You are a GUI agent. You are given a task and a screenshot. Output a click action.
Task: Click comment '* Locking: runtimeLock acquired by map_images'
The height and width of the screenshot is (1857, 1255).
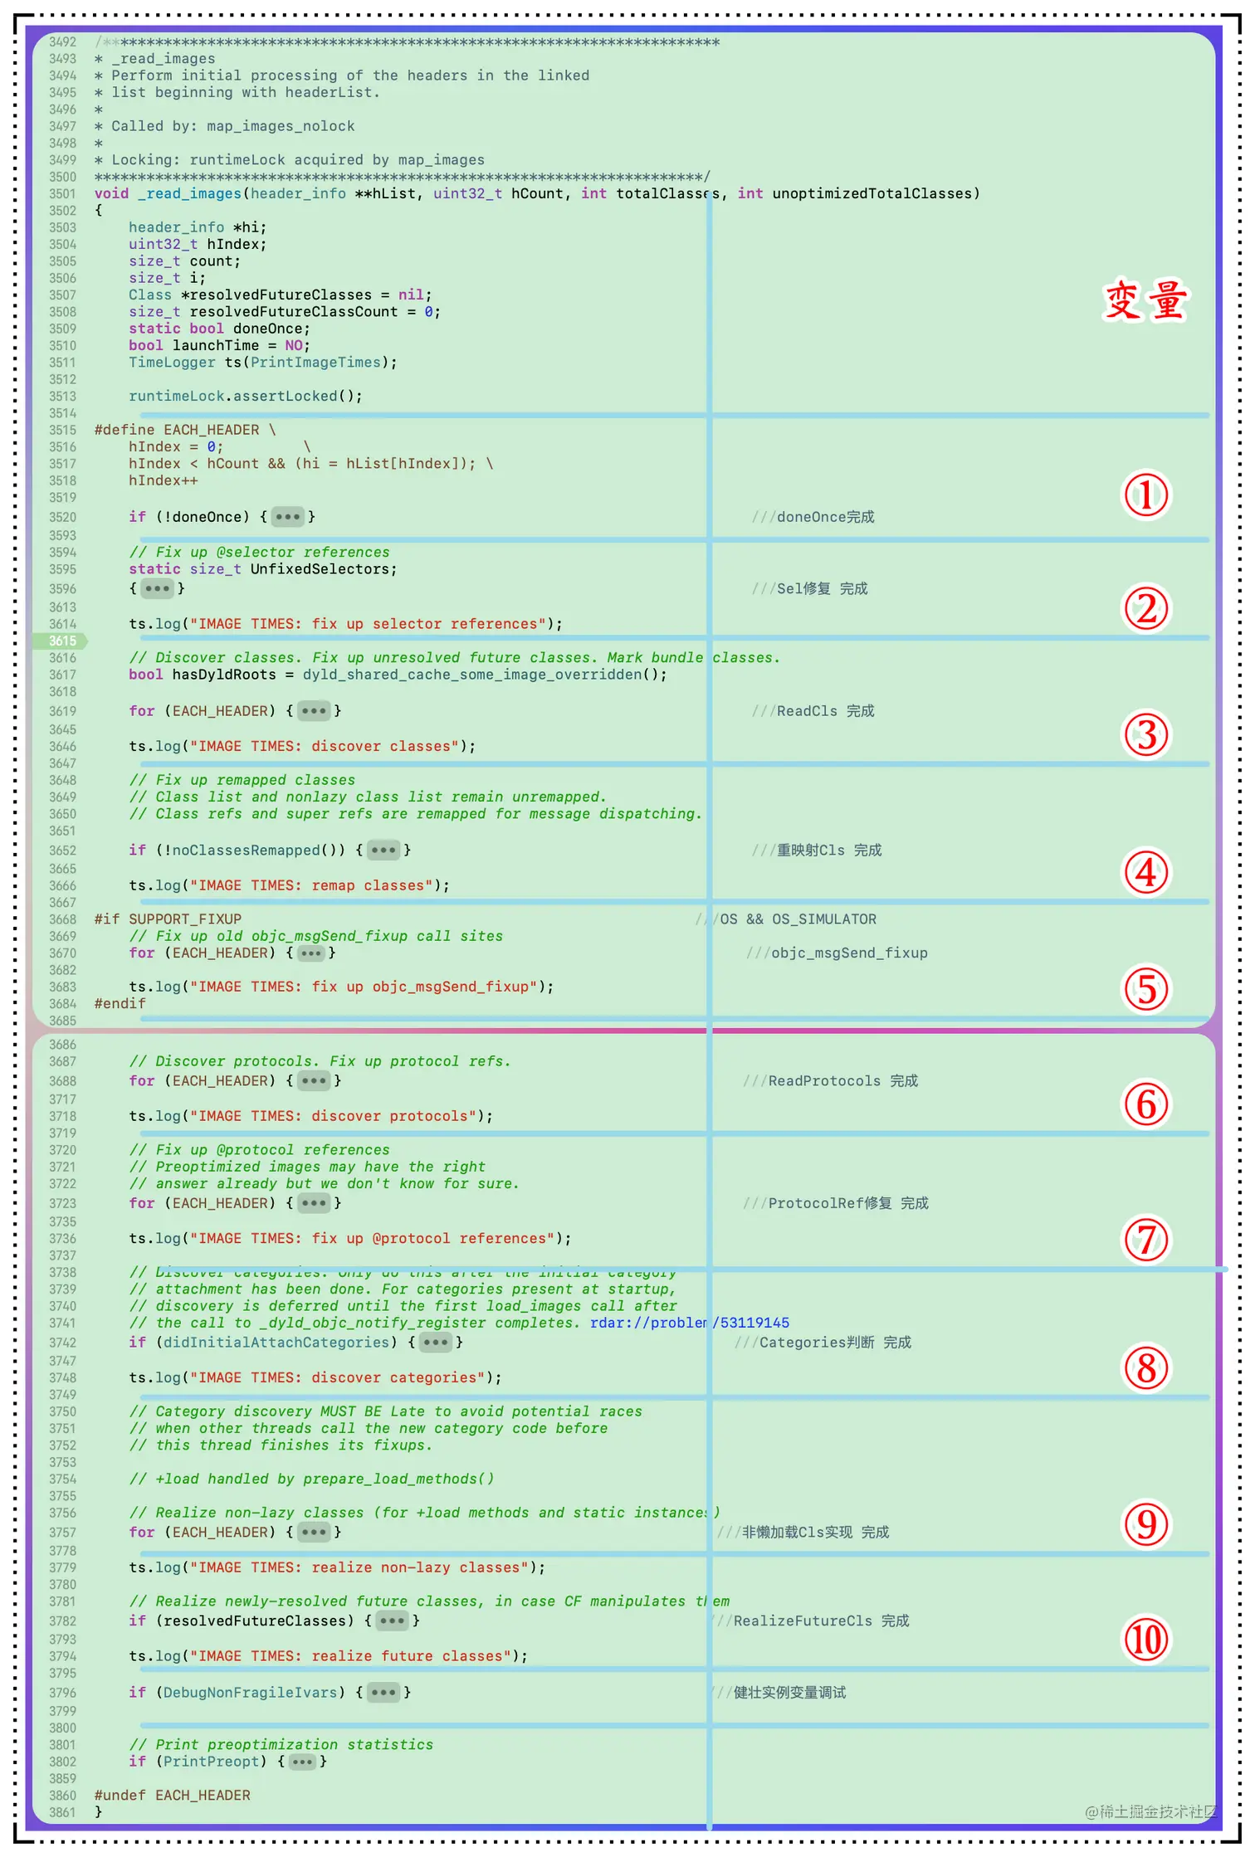290,160
